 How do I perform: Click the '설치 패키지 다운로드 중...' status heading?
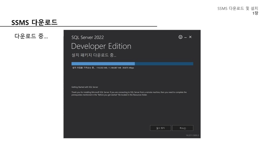tap(94, 55)
